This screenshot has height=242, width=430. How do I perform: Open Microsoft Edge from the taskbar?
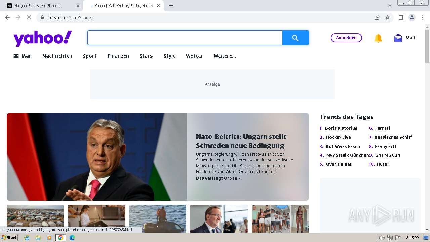(x=72, y=238)
